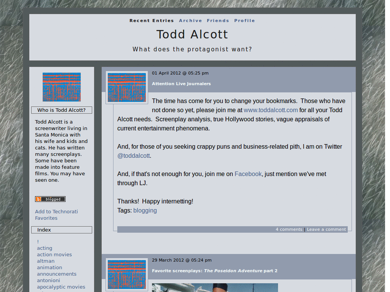Image resolution: width=390 pixels, height=292 pixels.
Task: Click the 'What does the protagonist want?' subtitle
Action: coord(192,49)
